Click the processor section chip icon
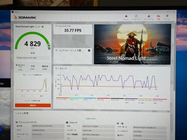The height and width of the screenshot is (140, 187). (67, 122)
